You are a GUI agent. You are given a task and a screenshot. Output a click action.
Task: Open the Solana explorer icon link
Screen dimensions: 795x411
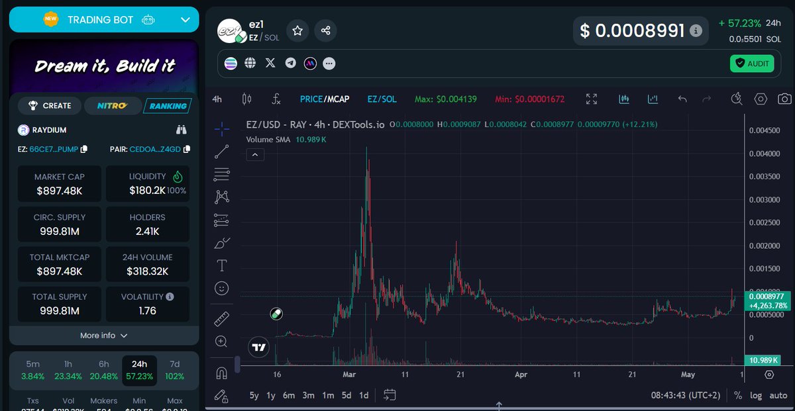pyautogui.click(x=231, y=64)
